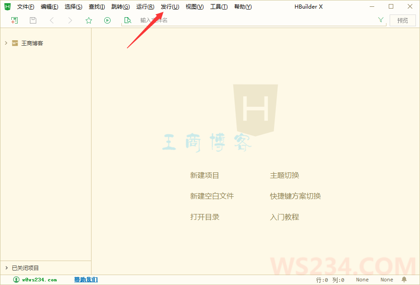This screenshot has width=420, height=285.
Task: Click the 赞助我们 link in status bar
Action: coord(86,280)
